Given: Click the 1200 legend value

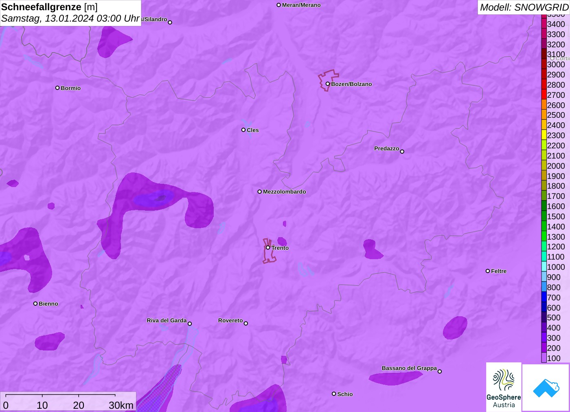Looking at the screenshot, I should tap(556, 247).
